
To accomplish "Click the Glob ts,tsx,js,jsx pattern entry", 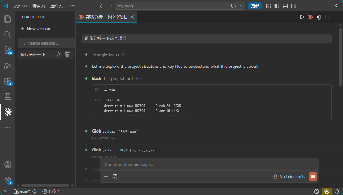I will tap(125, 150).
